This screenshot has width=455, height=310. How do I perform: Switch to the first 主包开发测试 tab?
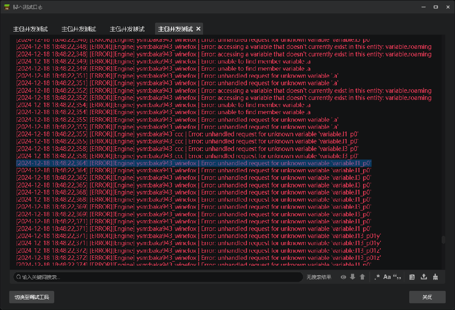click(x=30, y=29)
